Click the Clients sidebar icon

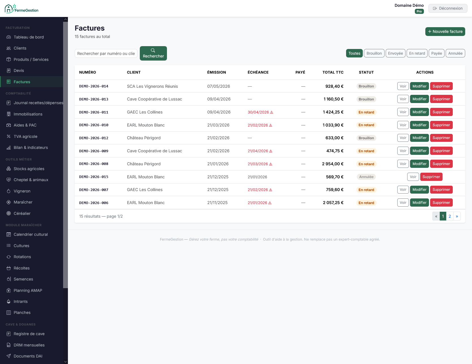[x=8, y=48]
